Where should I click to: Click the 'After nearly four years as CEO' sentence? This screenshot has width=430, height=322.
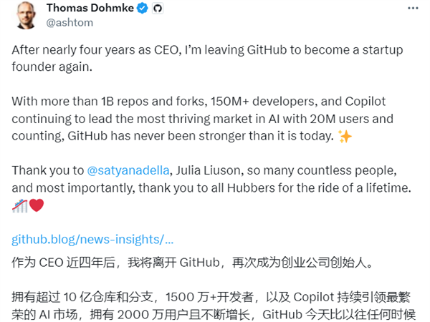coord(100,50)
